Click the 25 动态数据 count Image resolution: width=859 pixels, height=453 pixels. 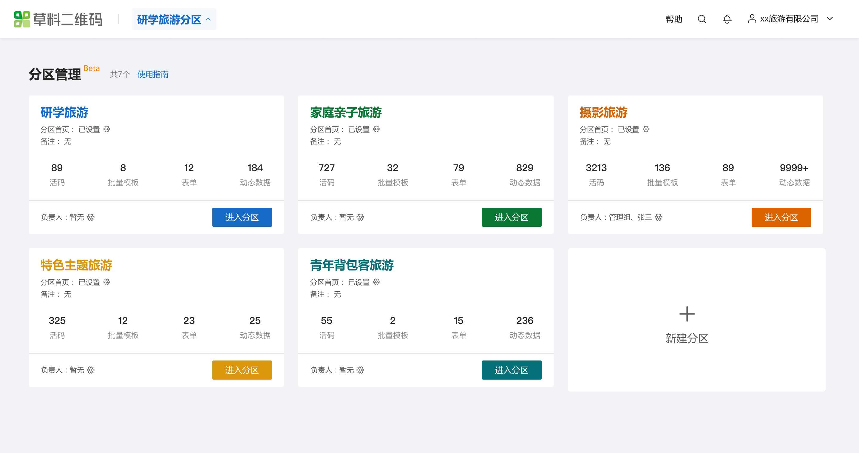255,321
